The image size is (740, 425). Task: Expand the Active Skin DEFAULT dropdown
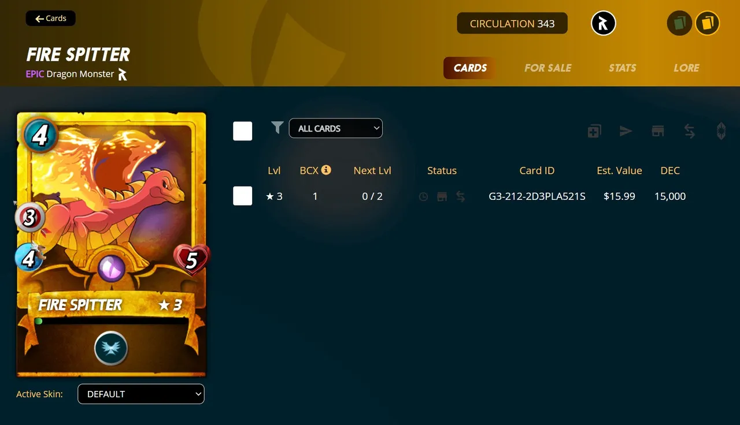click(141, 394)
